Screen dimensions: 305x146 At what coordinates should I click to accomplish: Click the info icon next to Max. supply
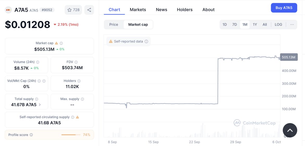click(x=82, y=99)
